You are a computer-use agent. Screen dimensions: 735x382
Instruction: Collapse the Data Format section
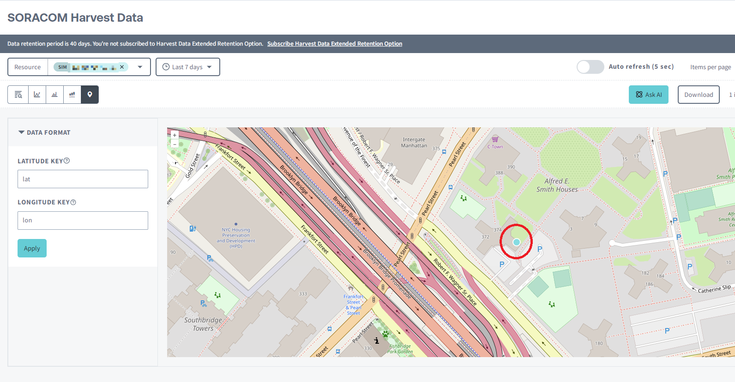pyautogui.click(x=21, y=132)
